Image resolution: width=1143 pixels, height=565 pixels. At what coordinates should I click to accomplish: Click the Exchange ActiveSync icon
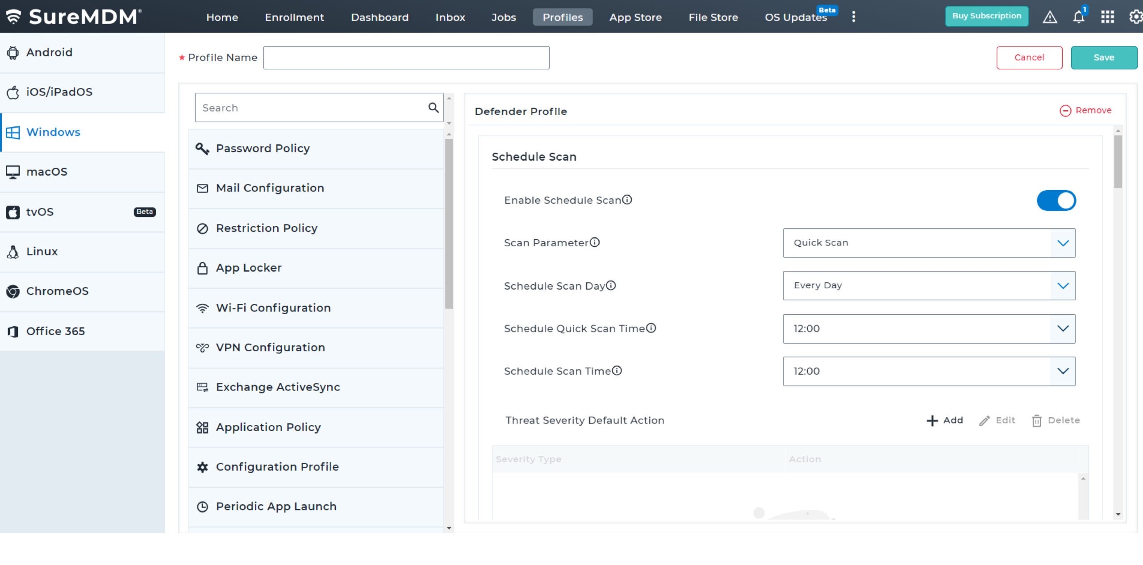(202, 387)
